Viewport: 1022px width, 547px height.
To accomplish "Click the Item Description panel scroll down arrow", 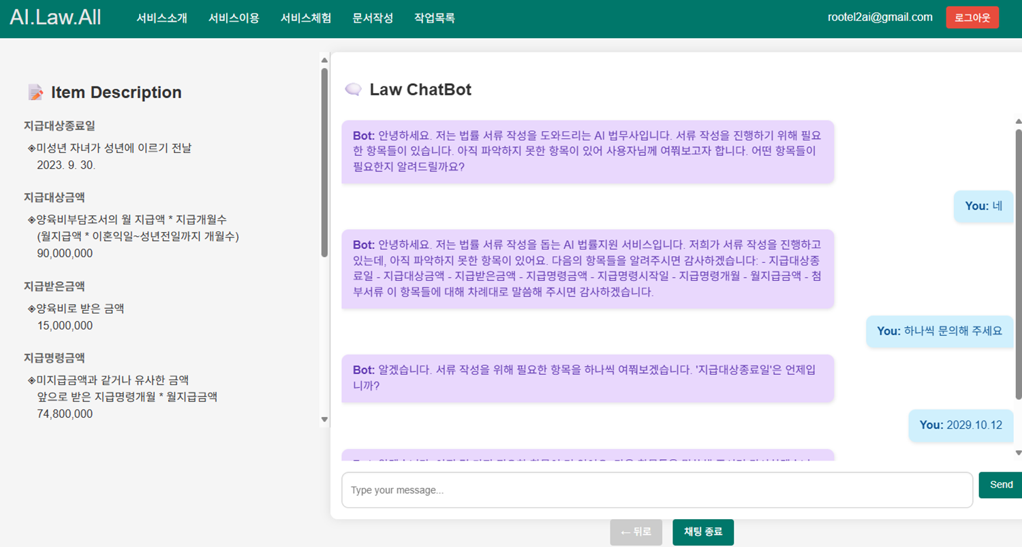I will click(324, 420).
